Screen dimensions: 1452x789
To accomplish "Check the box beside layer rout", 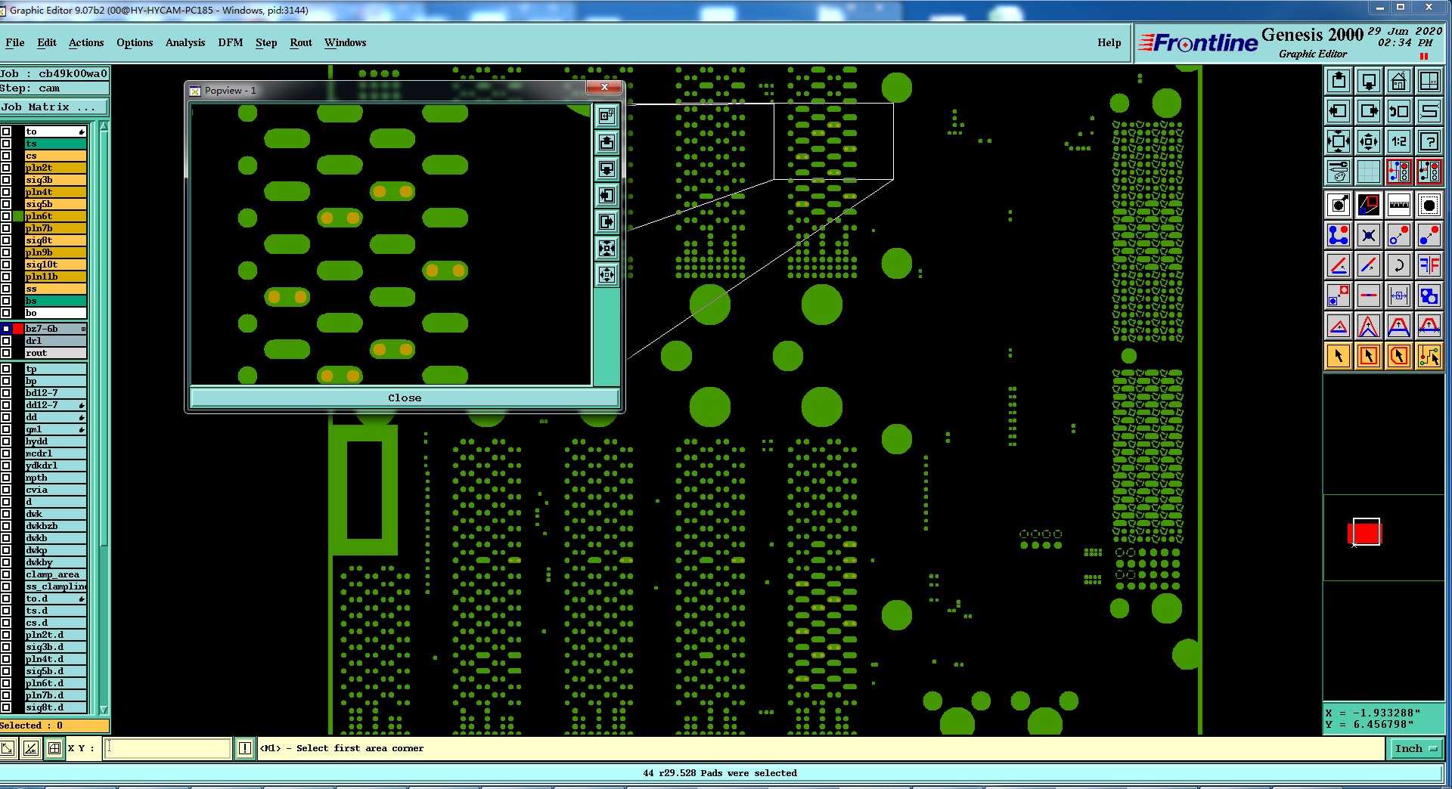I will click(x=6, y=353).
